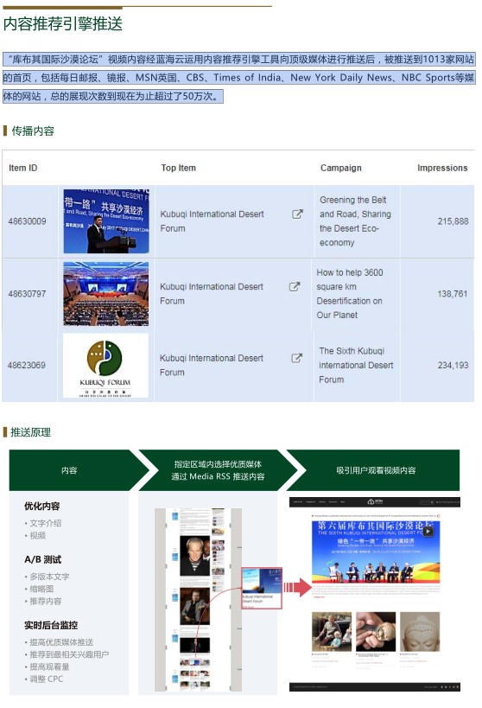Screen dimensions: 482x708
Task: Click the red highlighted recommendation thumbnail
Action: 262,588
